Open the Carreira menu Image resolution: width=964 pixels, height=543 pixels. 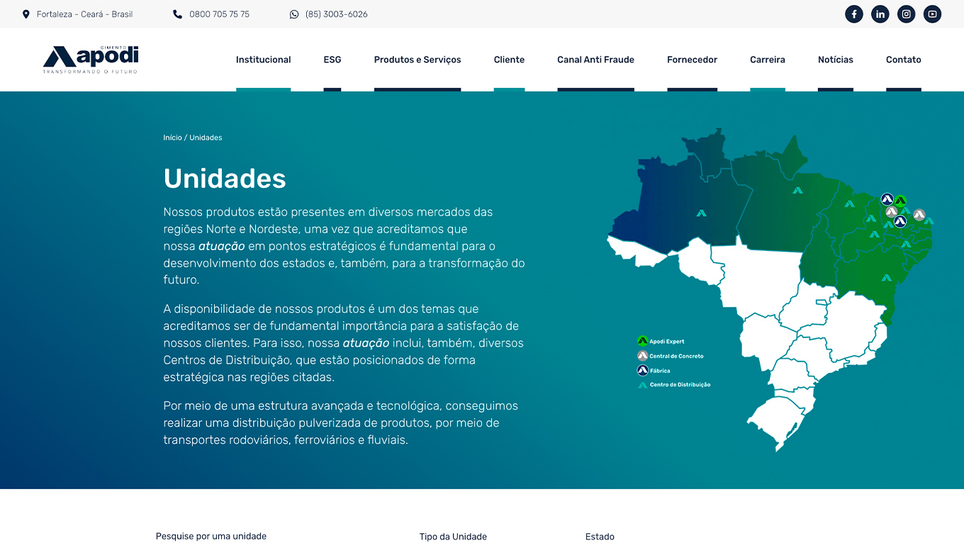tap(768, 60)
